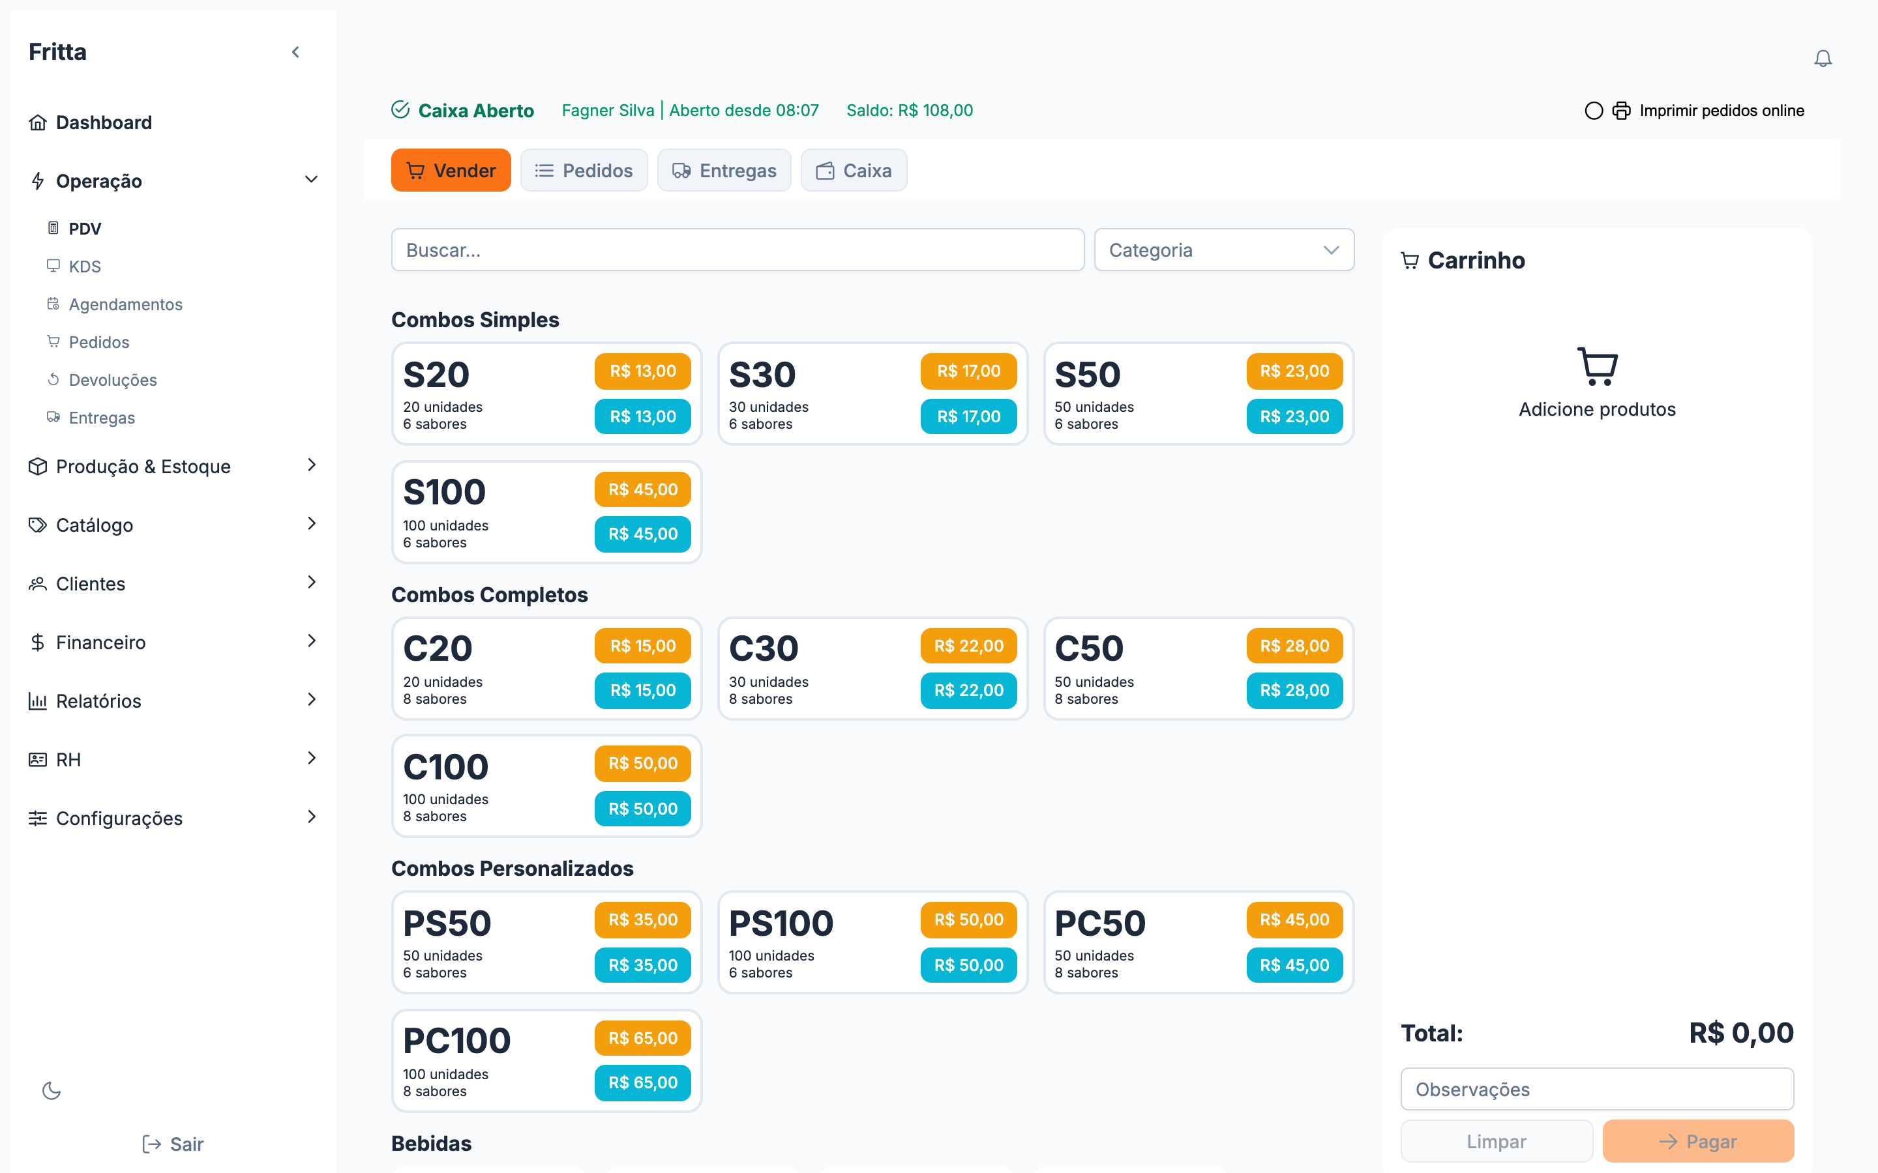Log out with Sair
Screen dimensions: 1878x1173
point(172,1144)
